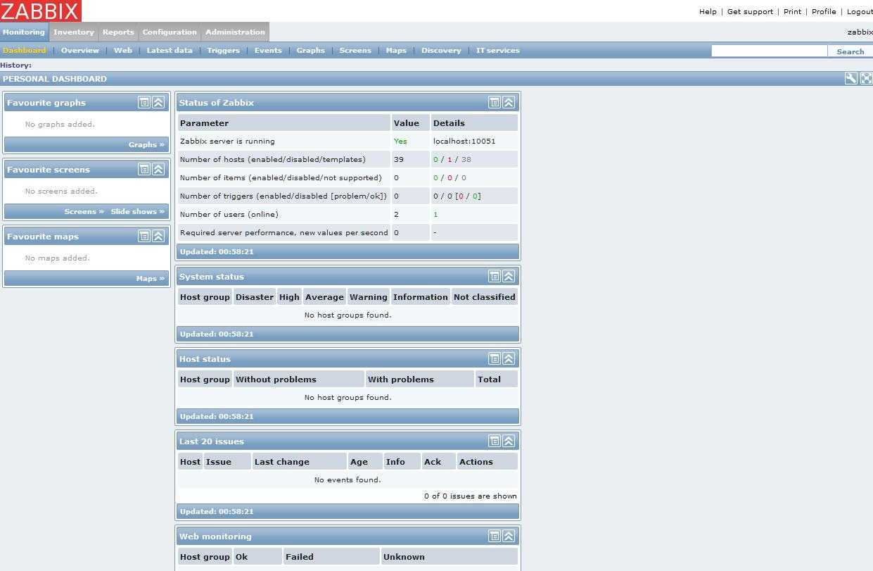Viewport: 873px width, 571px height.
Task: Collapse the Host status widget
Action: coord(509,358)
